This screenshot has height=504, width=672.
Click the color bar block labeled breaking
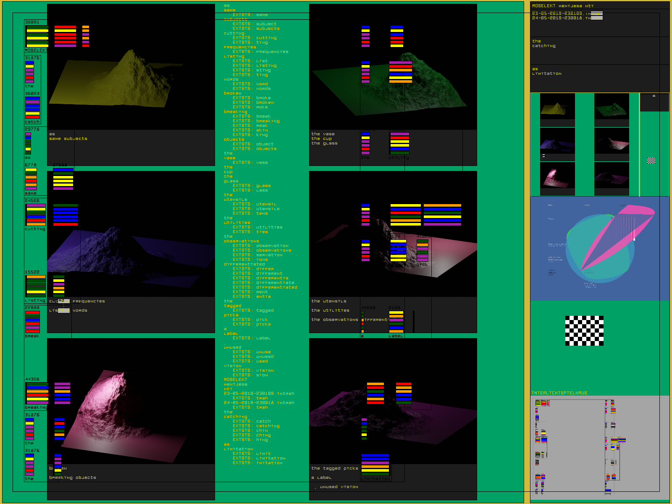click(x=37, y=393)
